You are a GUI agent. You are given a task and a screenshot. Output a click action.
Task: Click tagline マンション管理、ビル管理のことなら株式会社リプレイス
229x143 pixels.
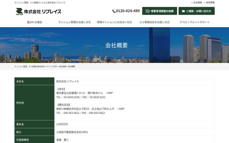[40, 3]
